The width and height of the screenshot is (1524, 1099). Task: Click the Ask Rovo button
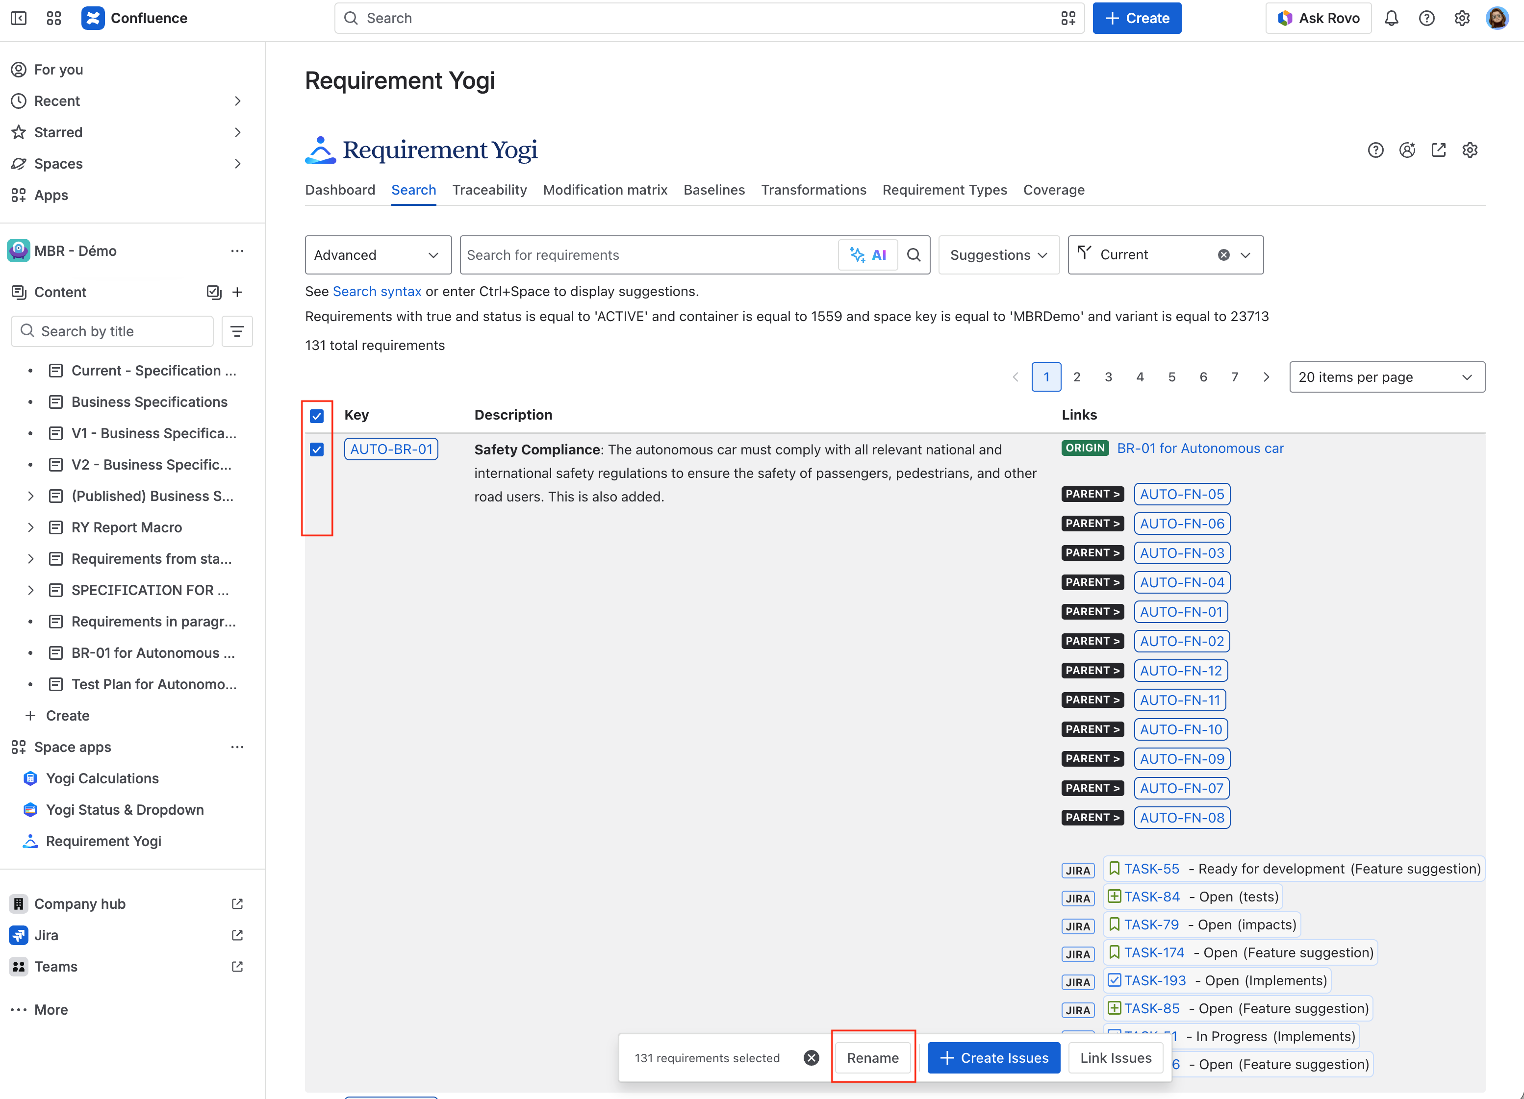click(1319, 18)
